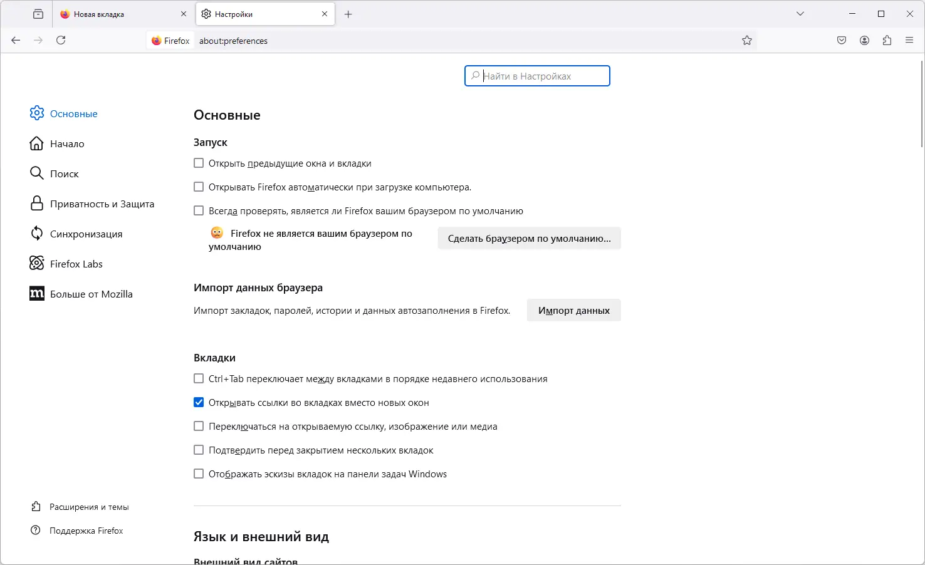The width and height of the screenshot is (925, 565).
Task: Open the 'Расширения и темы' link
Action: pyautogui.click(x=89, y=507)
